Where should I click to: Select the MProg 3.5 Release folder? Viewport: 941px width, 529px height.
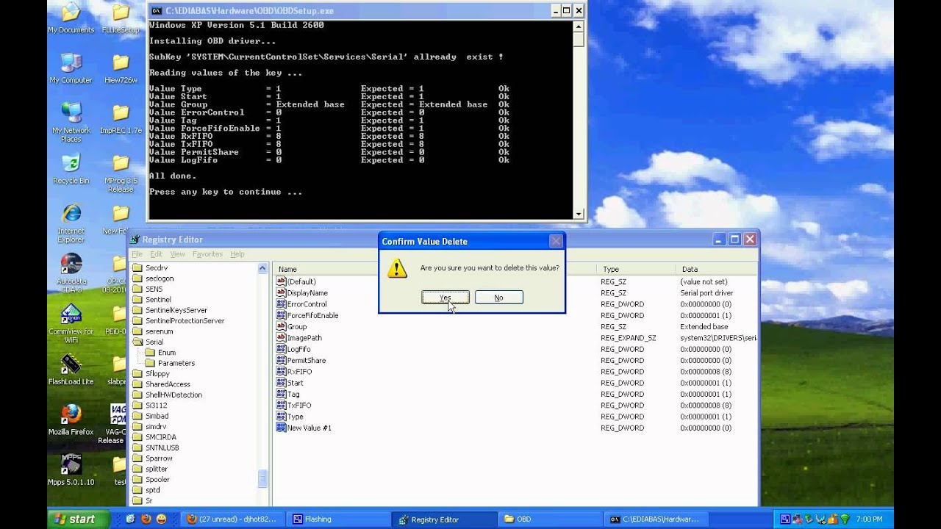point(121,173)
